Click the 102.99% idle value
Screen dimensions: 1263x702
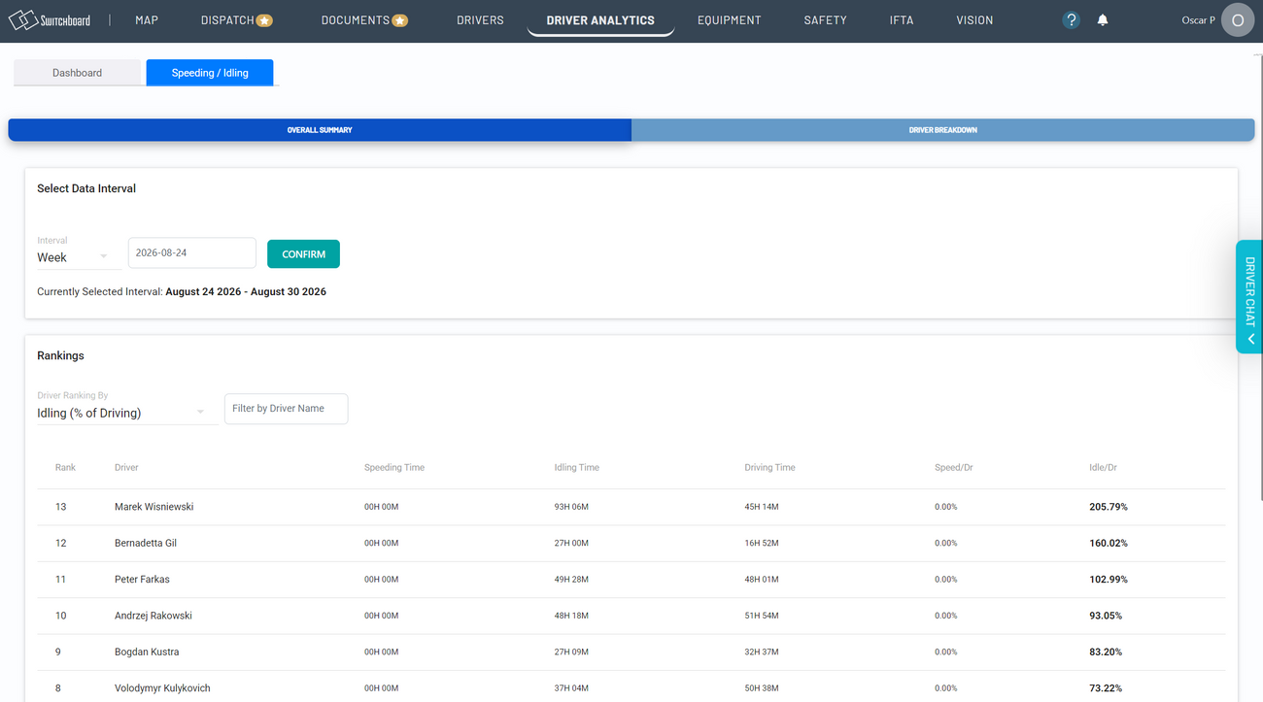[1109, 579]
